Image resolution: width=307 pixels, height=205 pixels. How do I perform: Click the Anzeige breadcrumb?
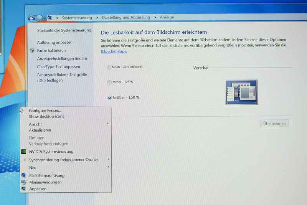(x=167, y=17)
